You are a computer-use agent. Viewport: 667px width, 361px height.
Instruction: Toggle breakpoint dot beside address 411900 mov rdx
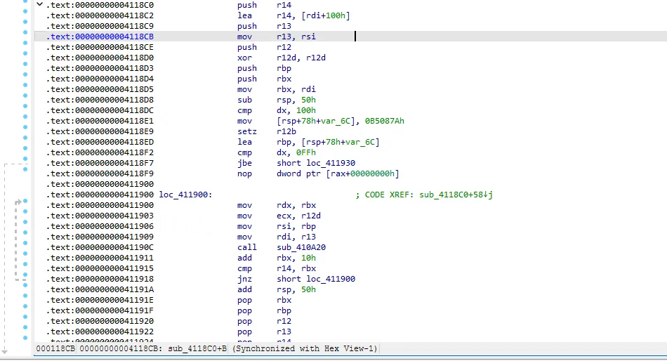tap(25, 201)
